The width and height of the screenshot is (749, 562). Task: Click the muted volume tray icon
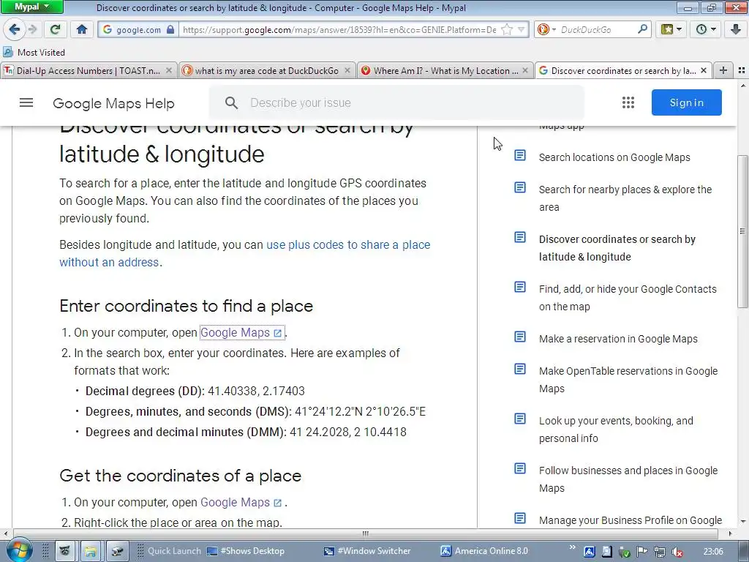coord(677,552)
